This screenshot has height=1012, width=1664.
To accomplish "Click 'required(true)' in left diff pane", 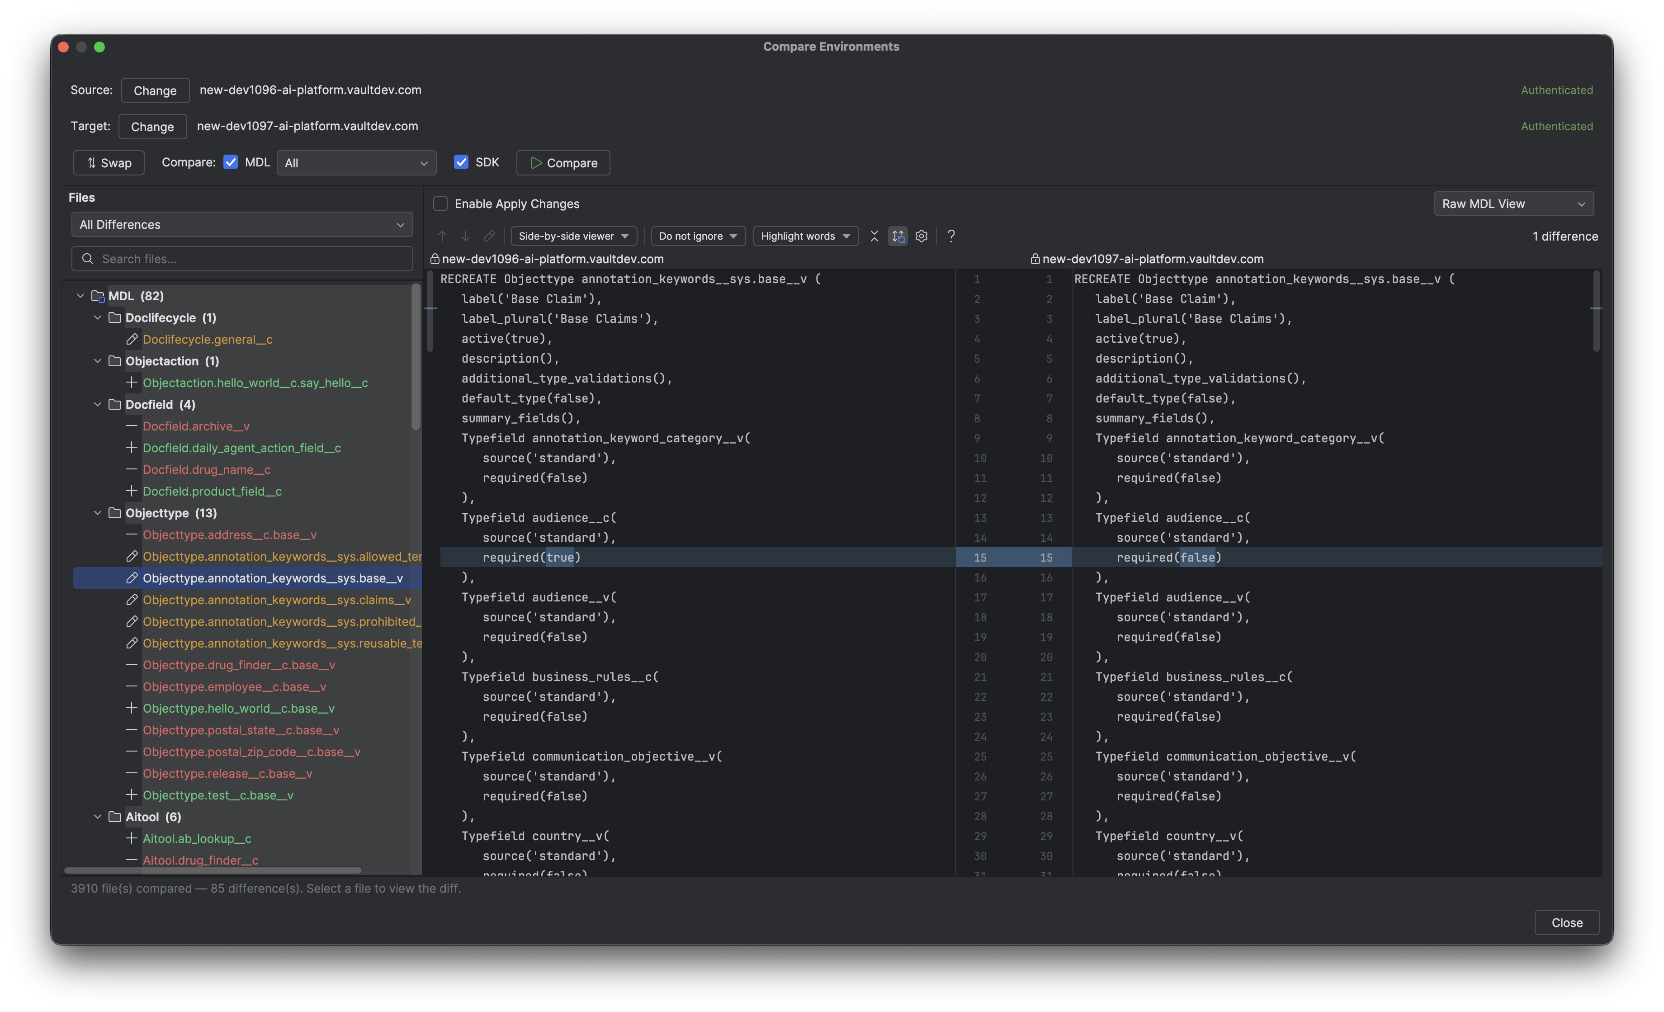I will point(531,558).
